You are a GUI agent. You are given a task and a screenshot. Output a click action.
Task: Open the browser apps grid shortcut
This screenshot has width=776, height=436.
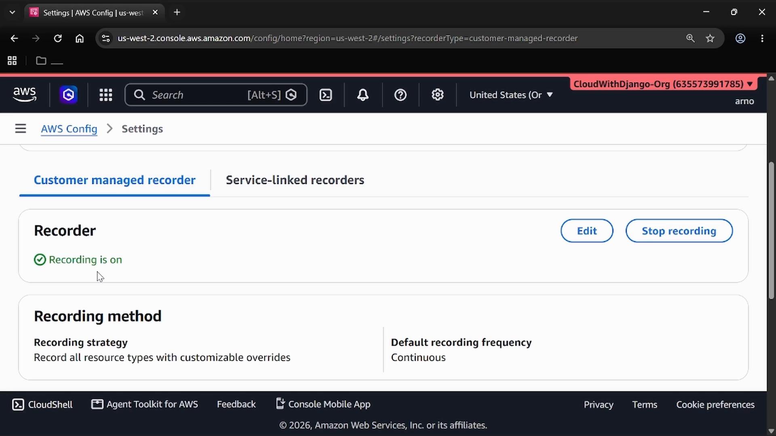(x=12, y=61)
